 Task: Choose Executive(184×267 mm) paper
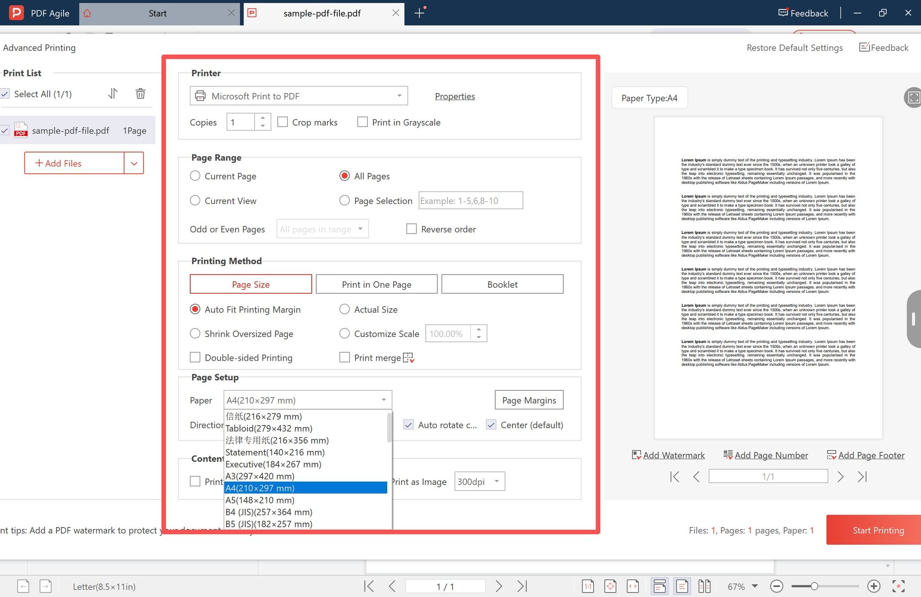306,464
